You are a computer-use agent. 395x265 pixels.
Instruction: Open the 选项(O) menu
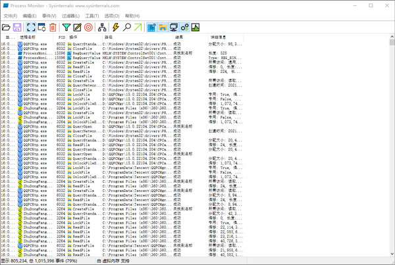click(112, 16)
